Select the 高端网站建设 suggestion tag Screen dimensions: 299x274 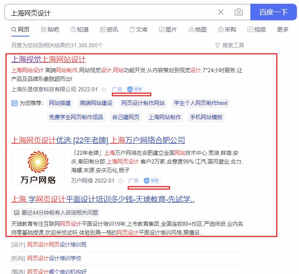[96, 103]
